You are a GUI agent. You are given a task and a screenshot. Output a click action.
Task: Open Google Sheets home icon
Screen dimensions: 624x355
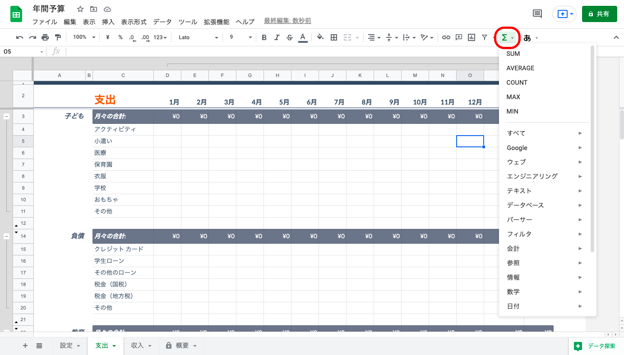tap(16, 14)
